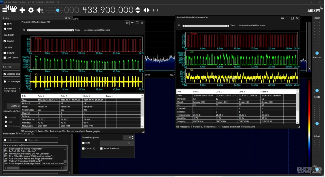Screen dimensions: 325x177
Task: Click the 25.70 C temperature cell in Nexus-TH table
Action: (48, 119)
